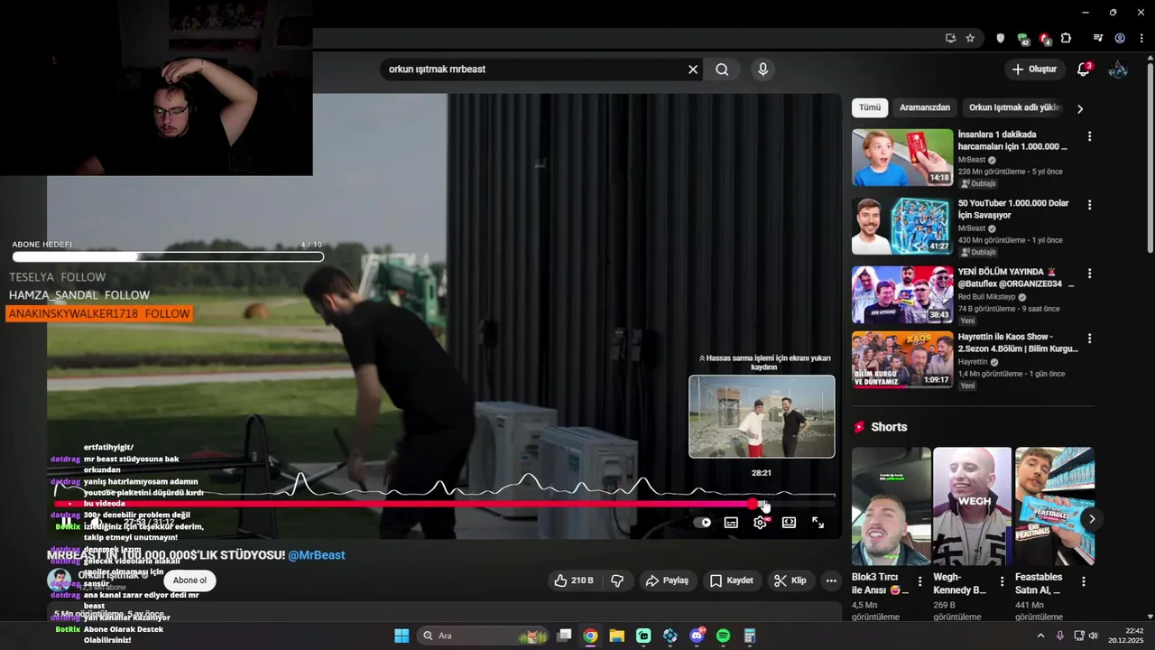Viewport: 1155px width, 650px height.
Task: Open Chrome profile icon
Action: point(1120,38)
